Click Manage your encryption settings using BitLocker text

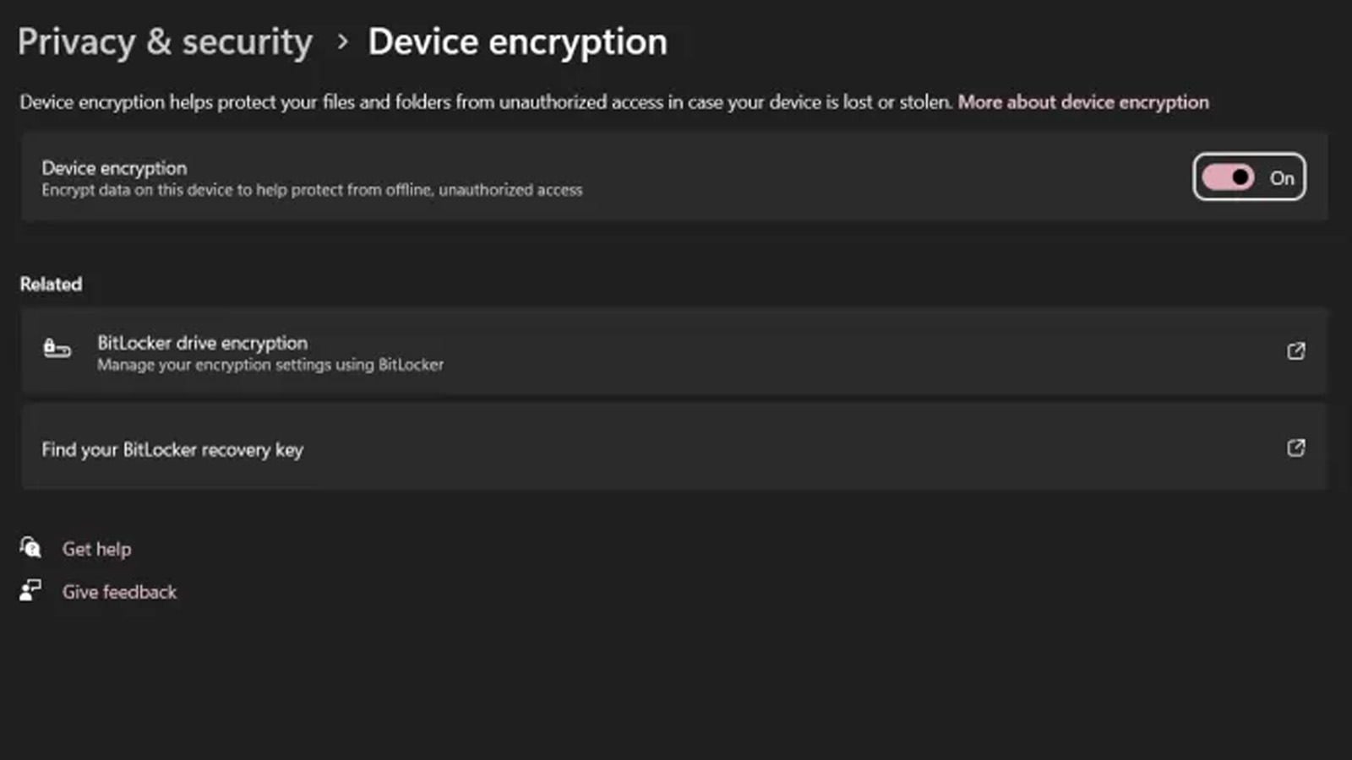[270, 365]
